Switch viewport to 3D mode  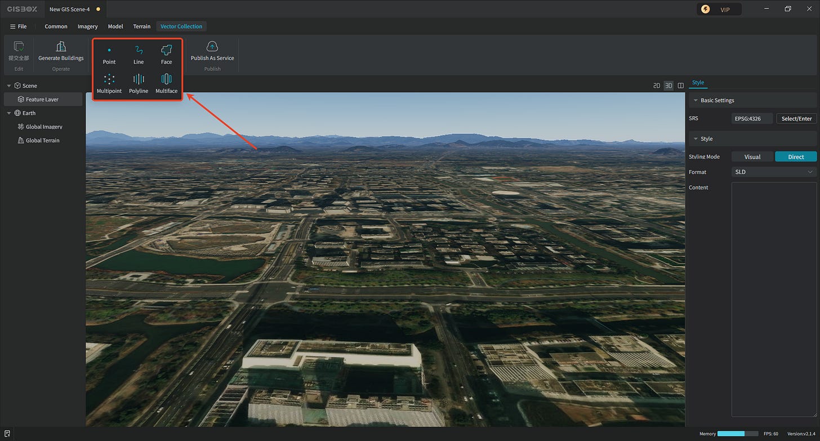tap(669, 86)
